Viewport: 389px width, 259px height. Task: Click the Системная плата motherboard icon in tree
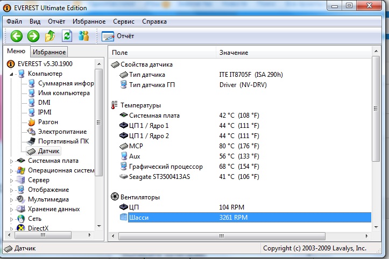tap(21, 161)
